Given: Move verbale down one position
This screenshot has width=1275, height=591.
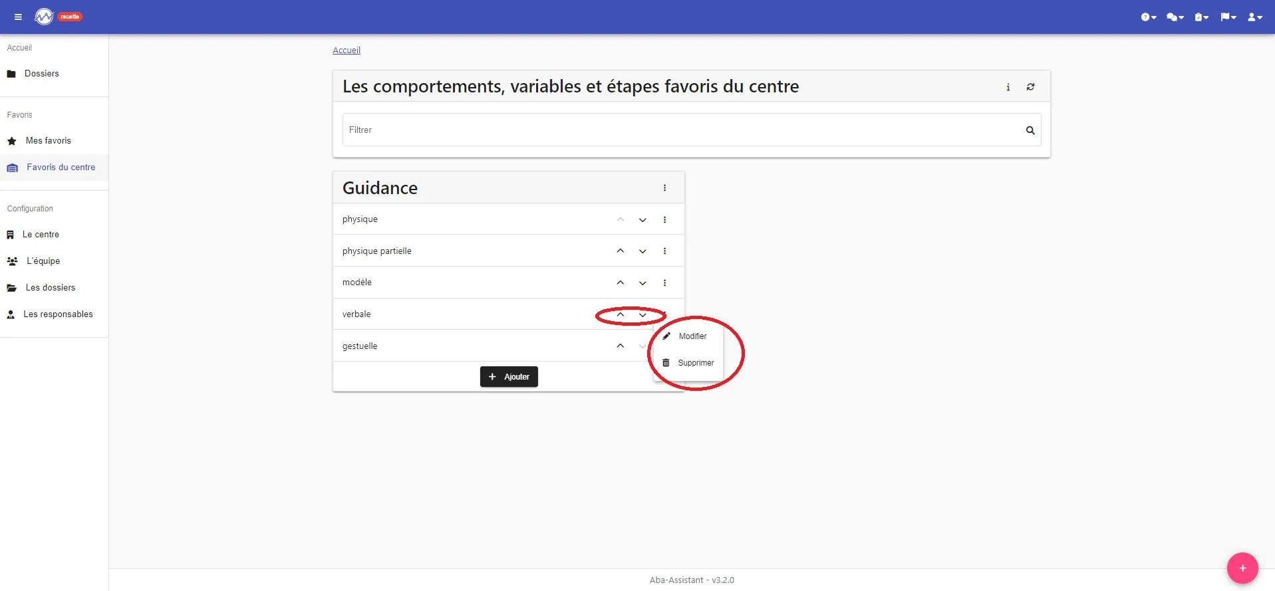Looking at the screenshot, I should 642,314.
